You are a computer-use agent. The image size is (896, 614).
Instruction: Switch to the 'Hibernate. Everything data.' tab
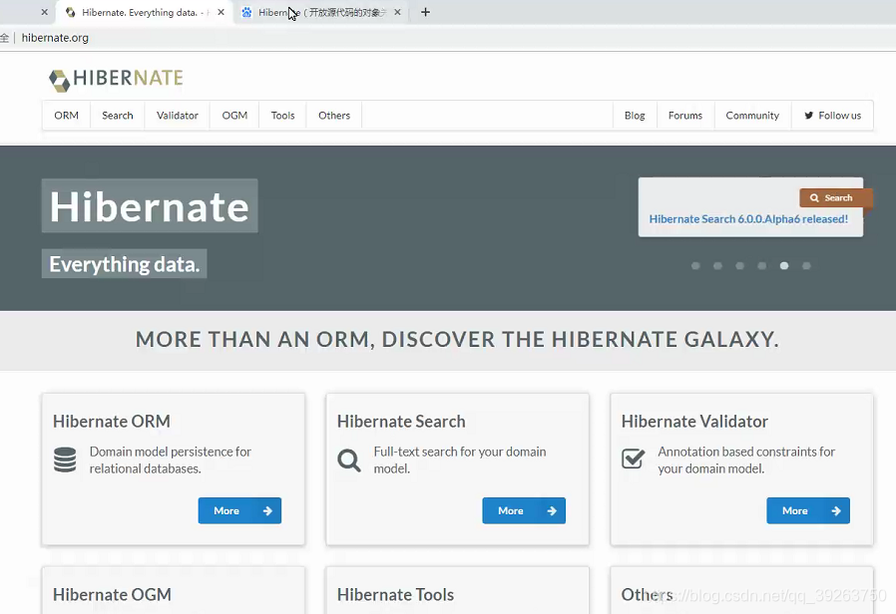click(140, 12)
